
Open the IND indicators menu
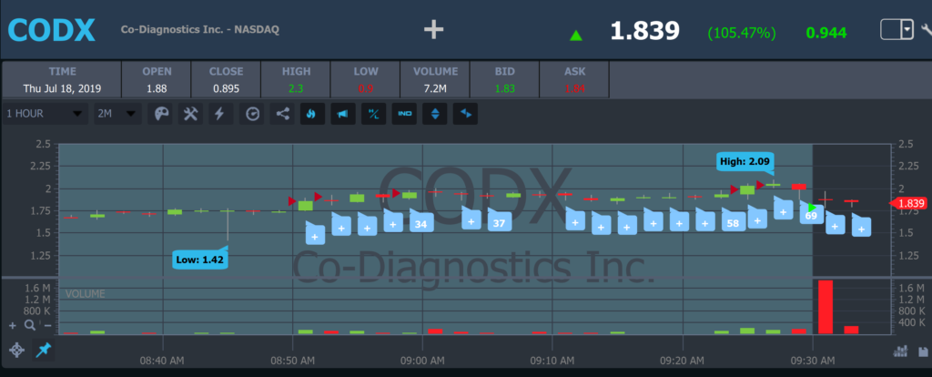pos(404,114)
